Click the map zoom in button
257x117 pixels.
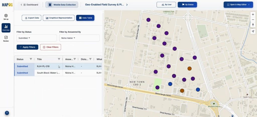(253, 14)
